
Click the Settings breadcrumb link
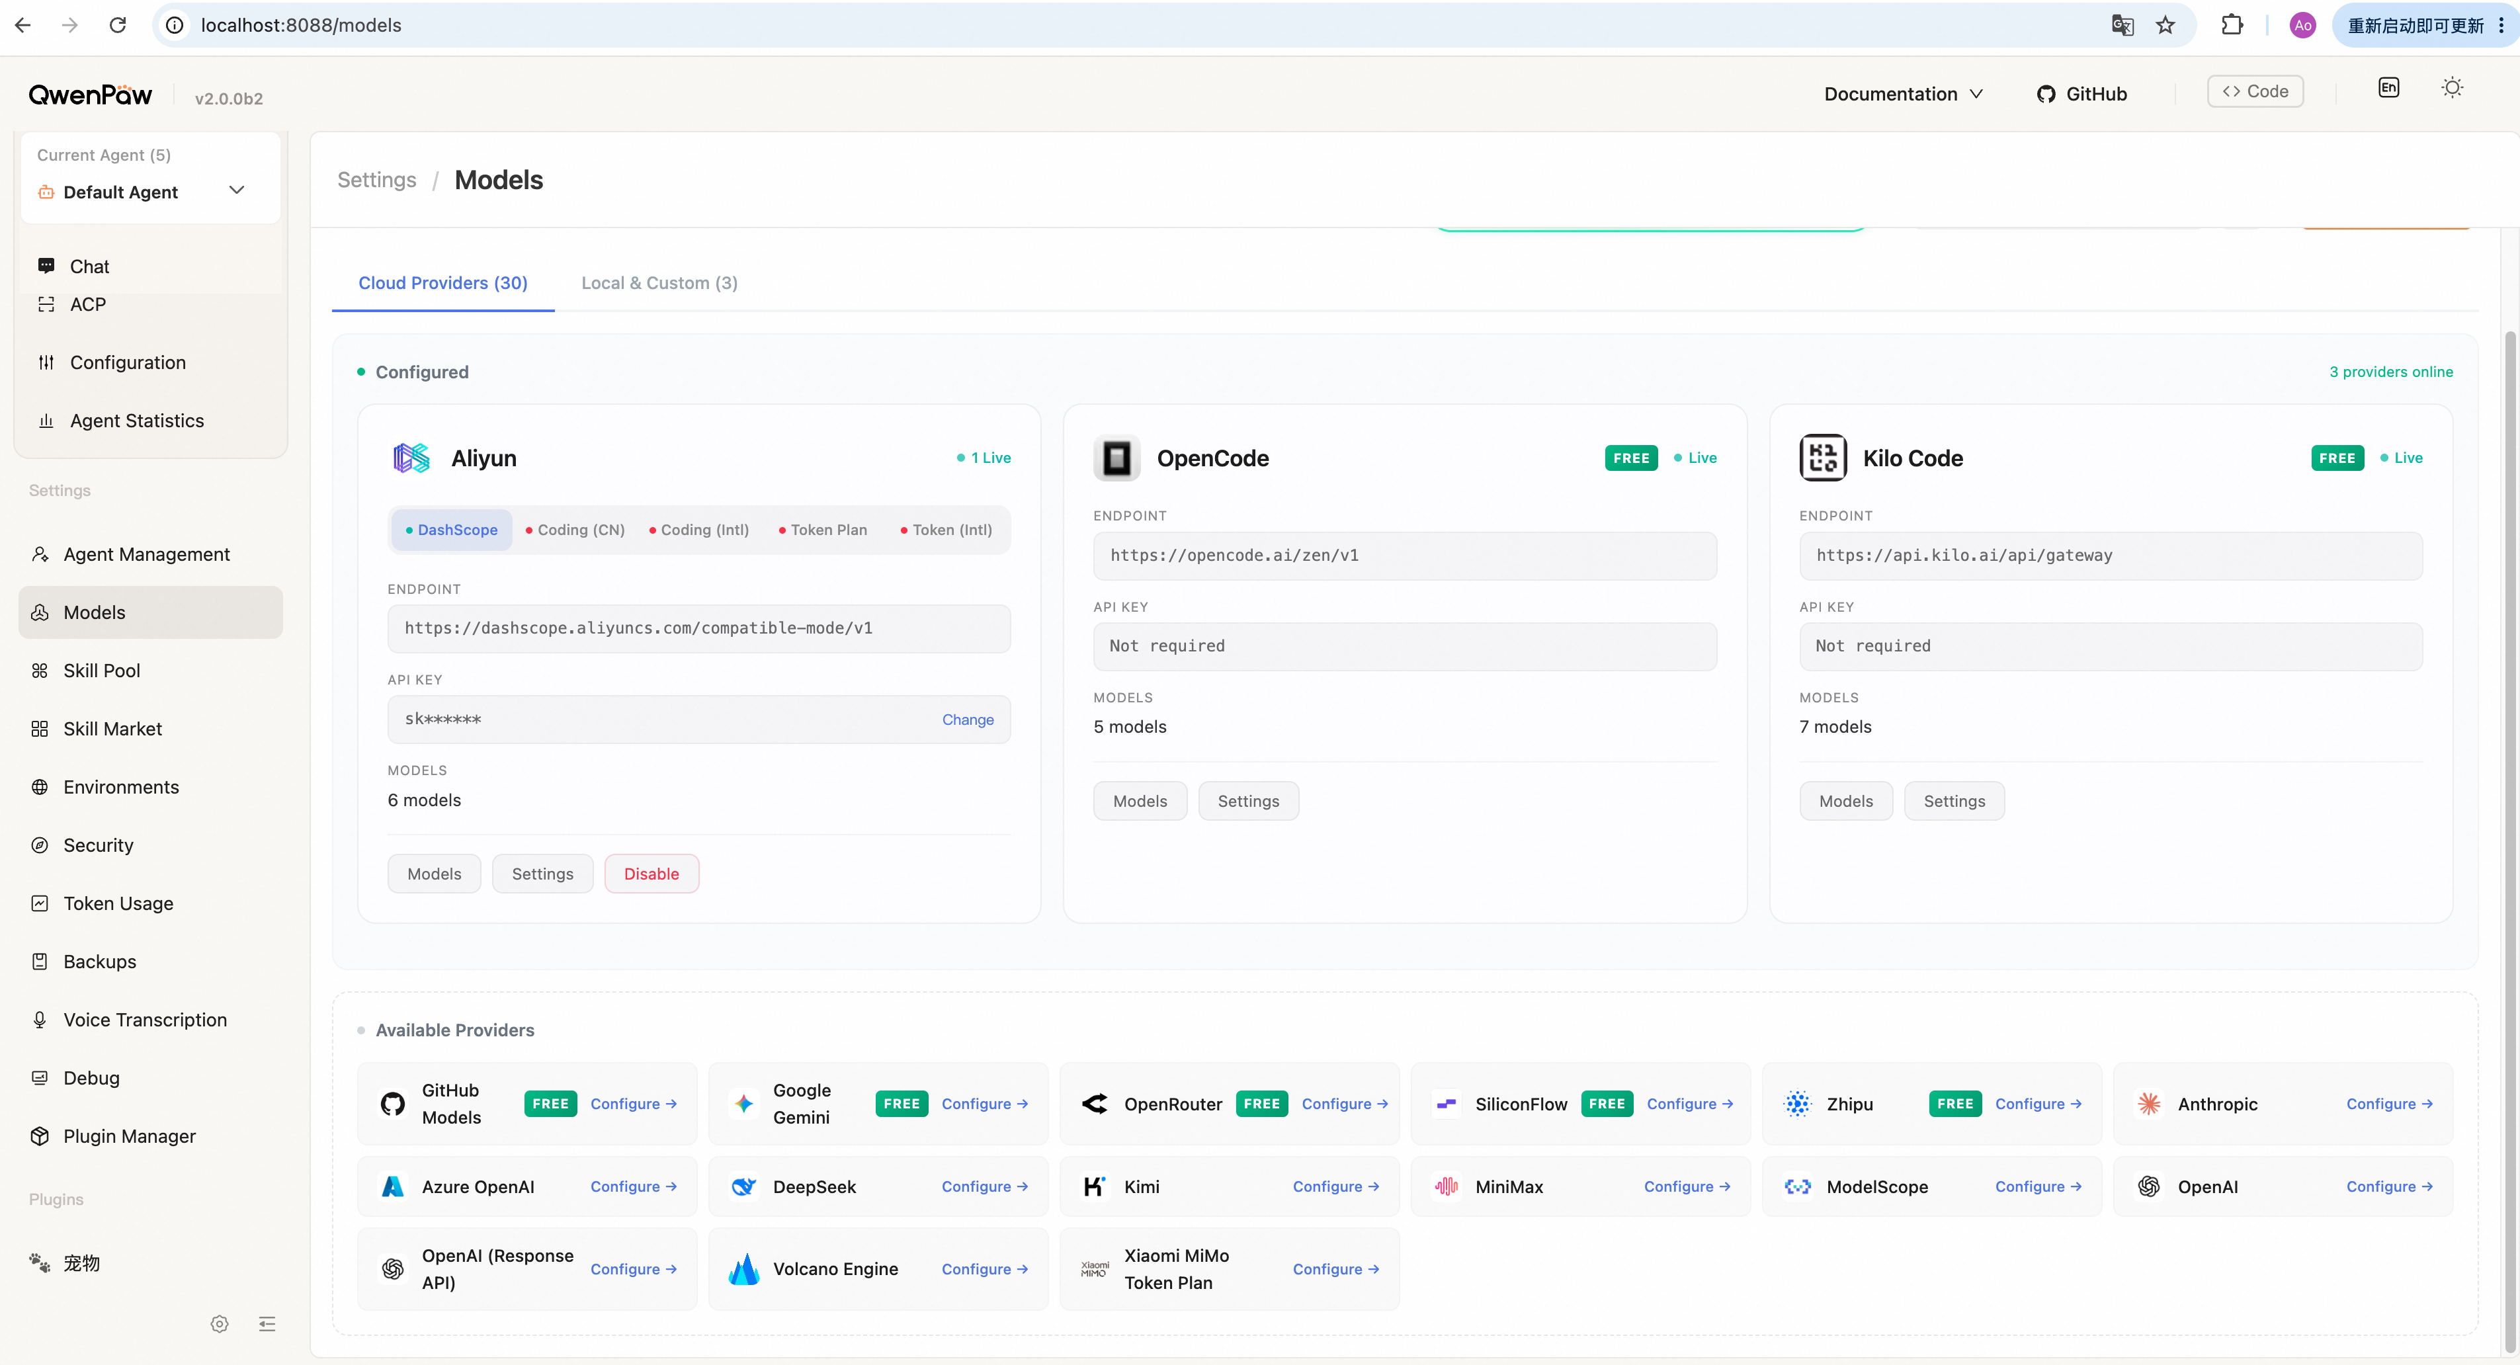pyautogui.click(x=376, y=180)
